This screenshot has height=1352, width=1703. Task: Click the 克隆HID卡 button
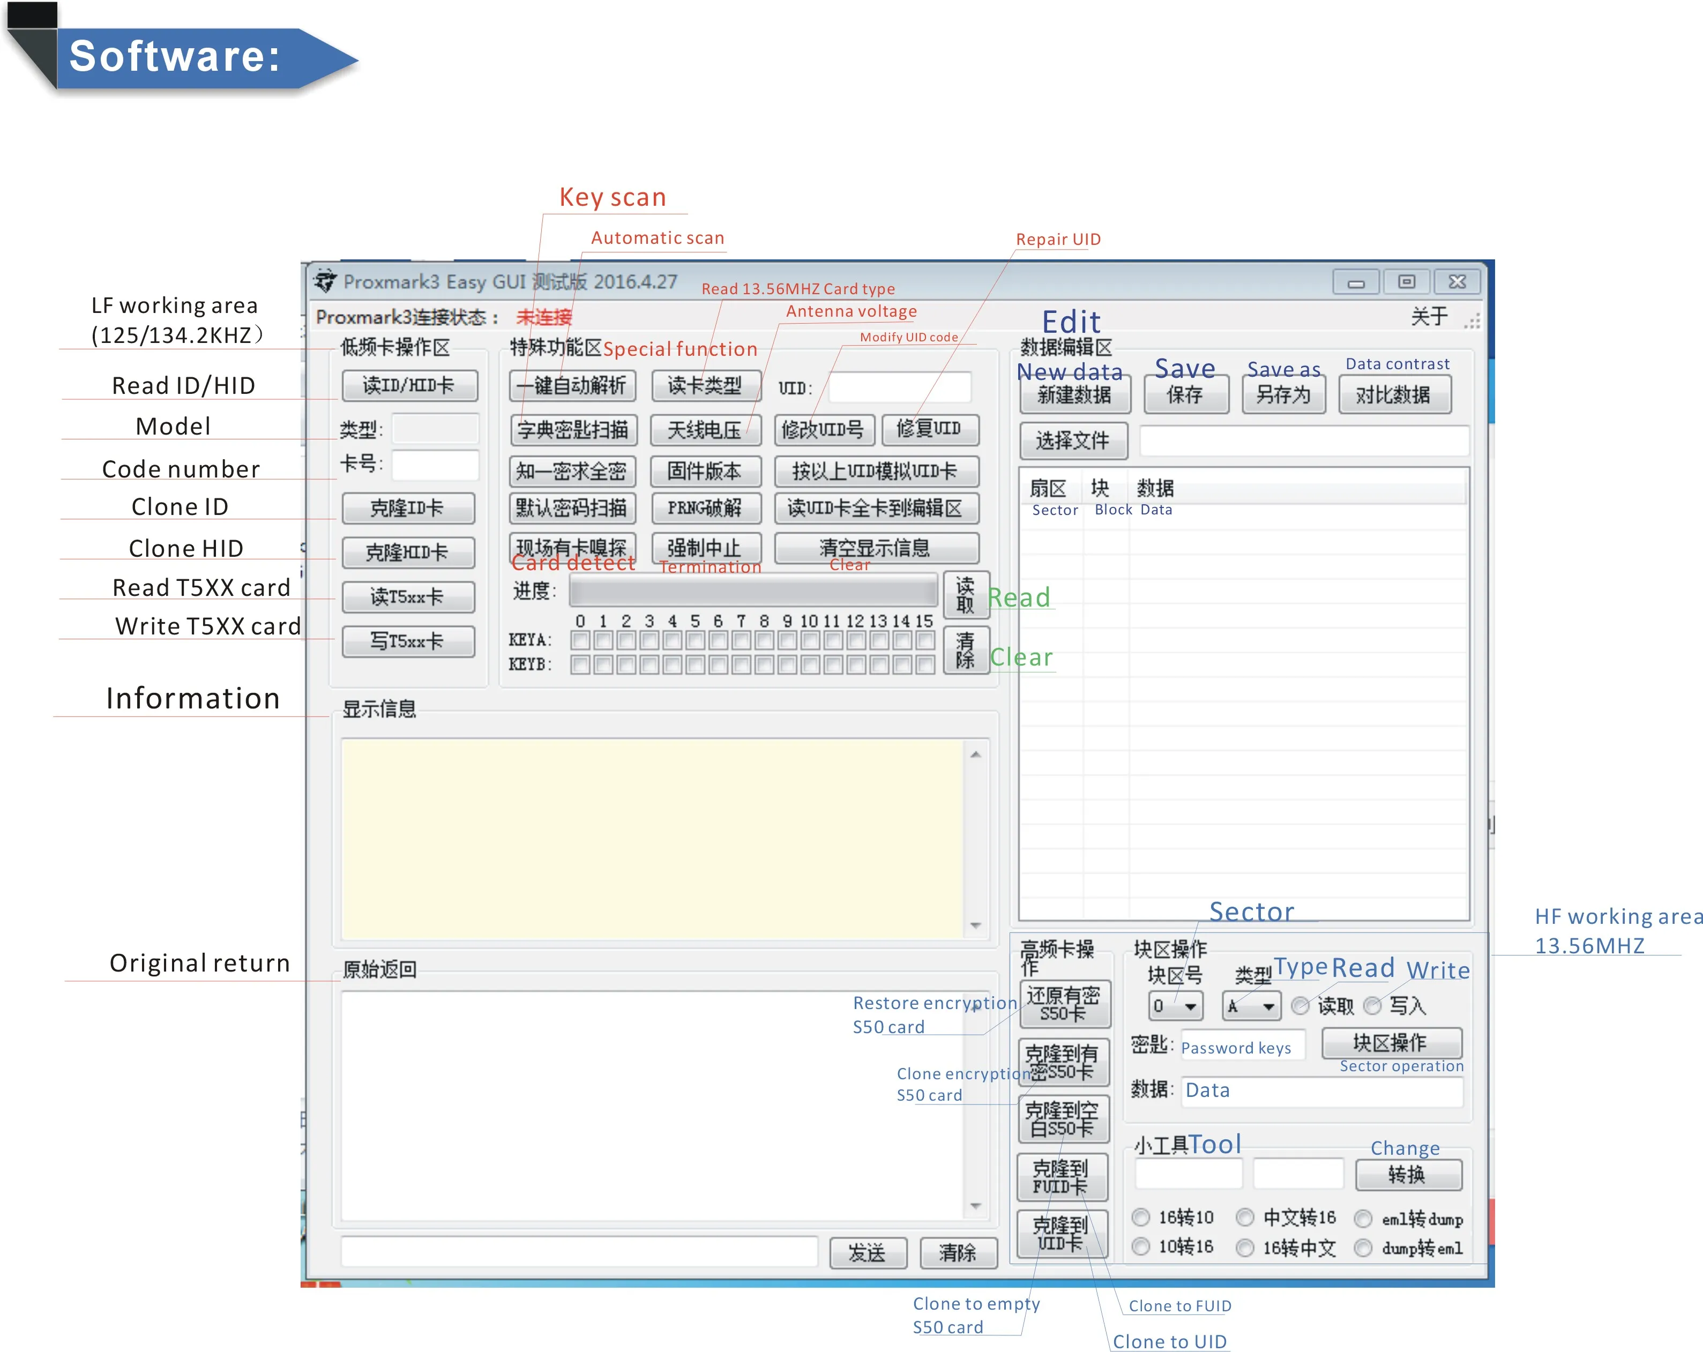[x=408, y=552]
